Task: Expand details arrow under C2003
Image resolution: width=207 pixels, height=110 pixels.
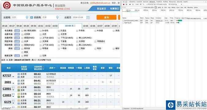Action: (13, 97)
